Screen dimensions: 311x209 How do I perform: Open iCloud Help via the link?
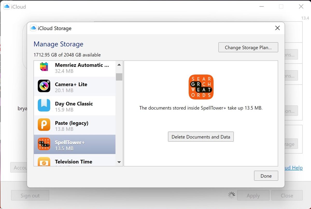point(293,168)
